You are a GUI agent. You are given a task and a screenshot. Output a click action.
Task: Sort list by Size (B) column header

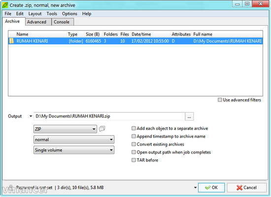(94, 34)
